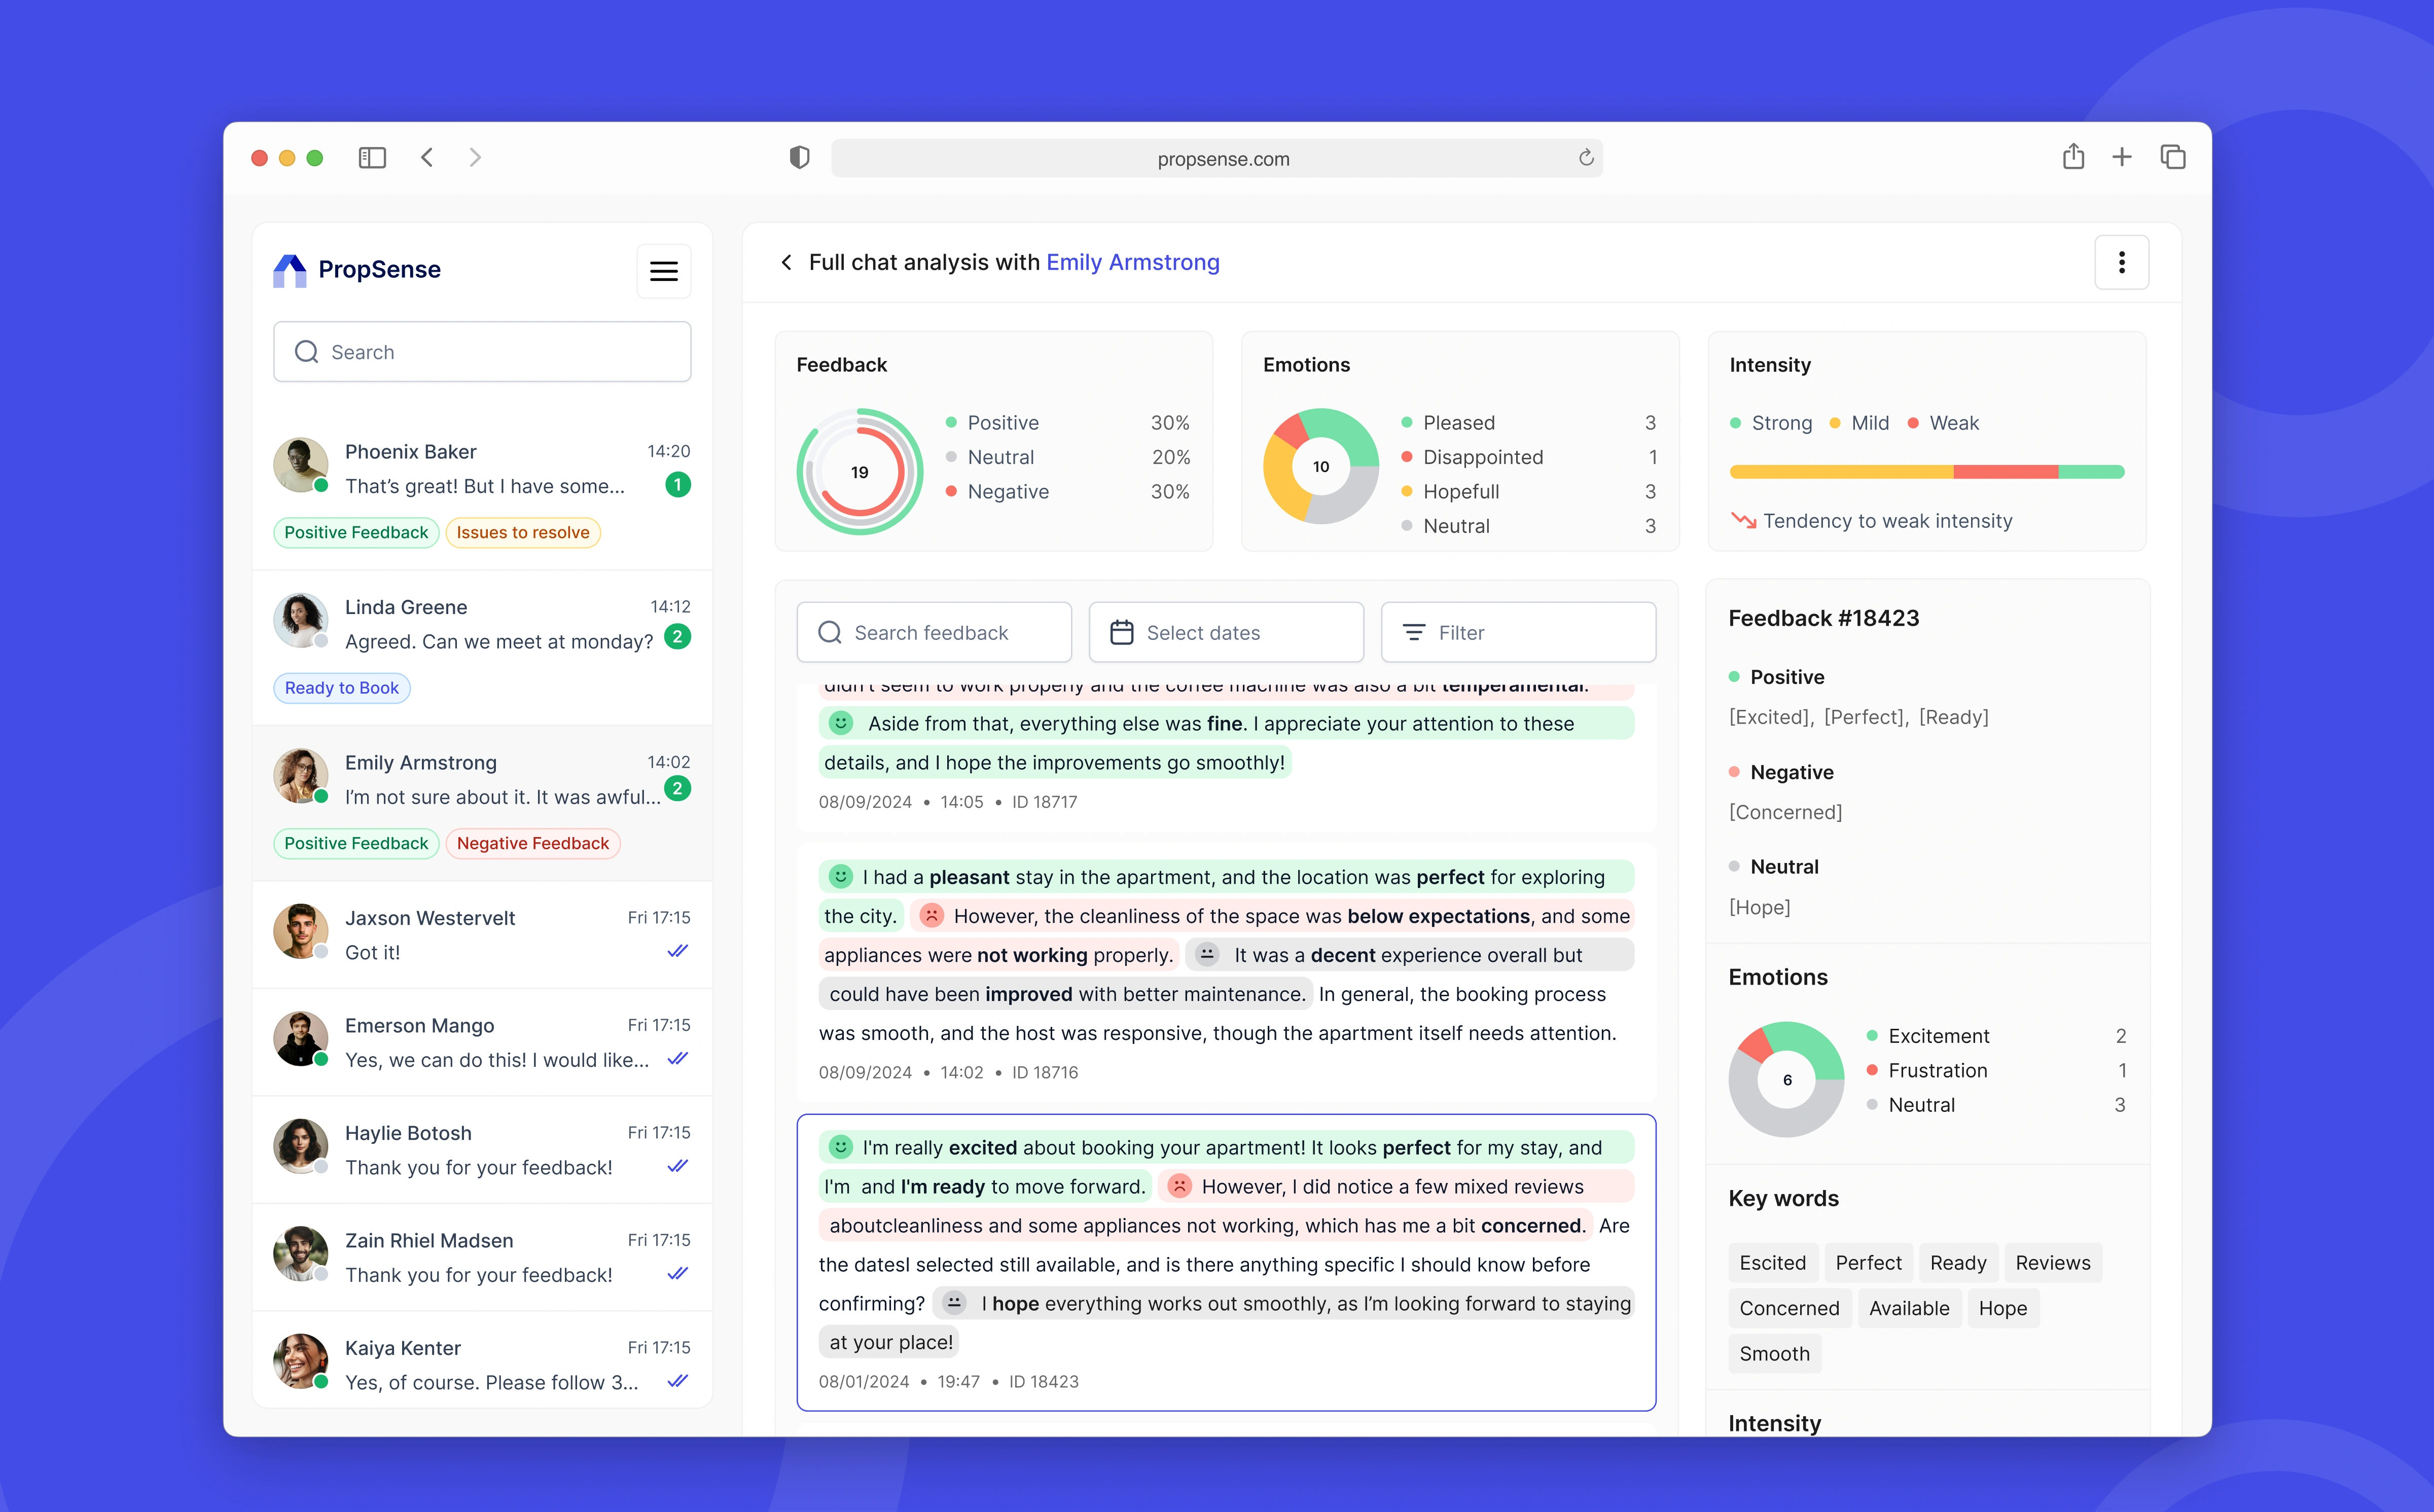Toggle the browser sidebar icon
The image size is (2434, 1512).
(372, 157)
